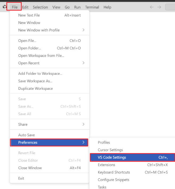This screenshot has width=175, height=189.
Task: Select Open Folder...
Action: (50, 48)
